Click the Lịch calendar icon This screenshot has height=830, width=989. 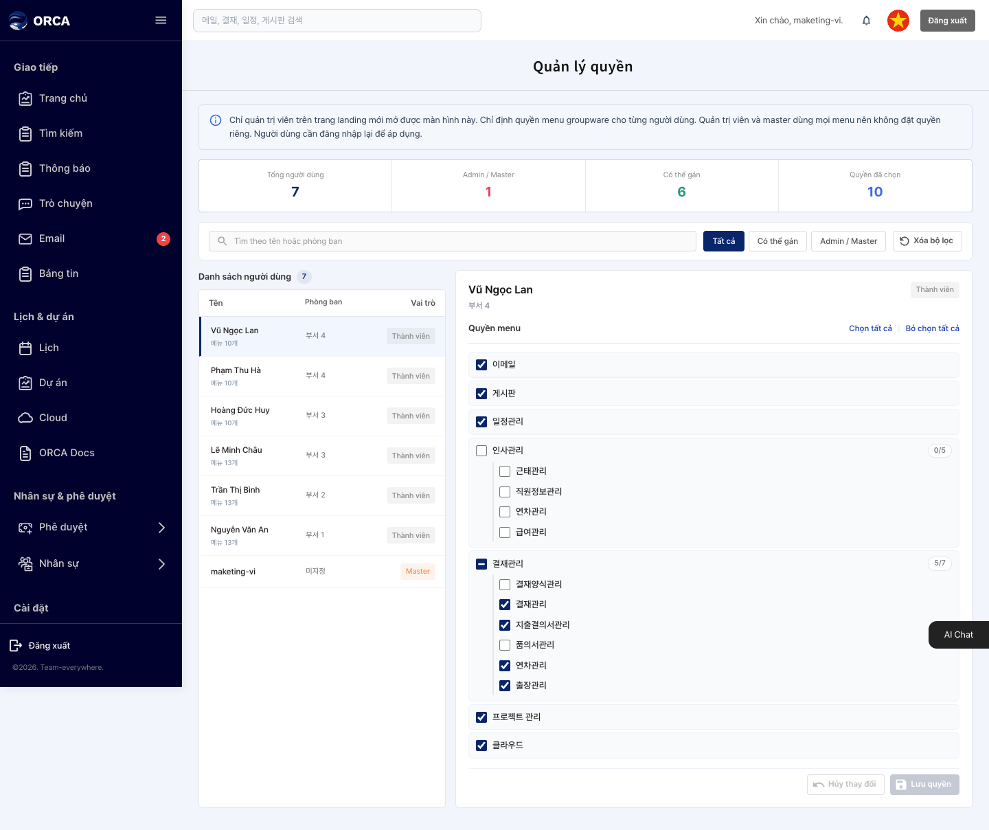(x=25, y=348)
